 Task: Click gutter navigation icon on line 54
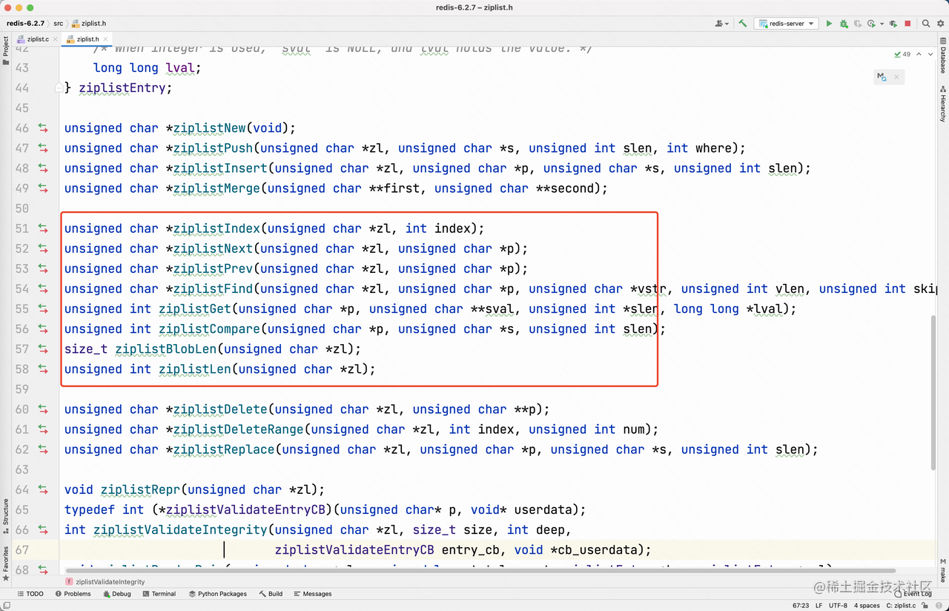(x=43, y=288)
